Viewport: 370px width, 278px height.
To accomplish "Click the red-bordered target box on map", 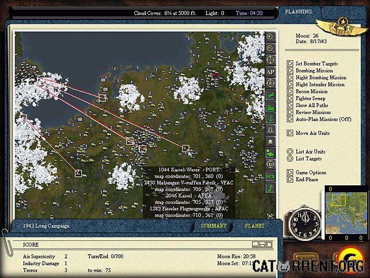I will (143, 149).
